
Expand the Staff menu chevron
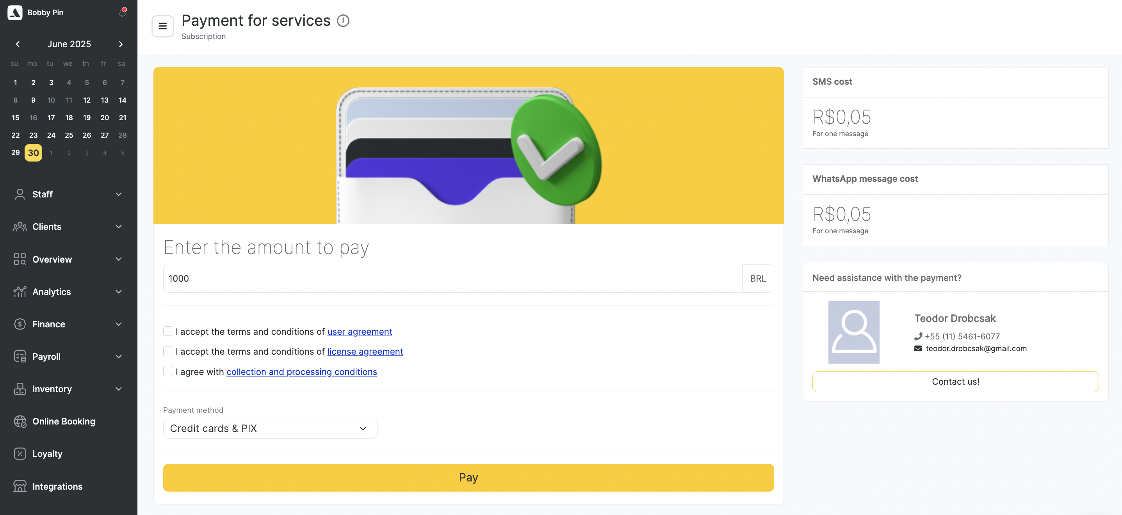[118, 194]
